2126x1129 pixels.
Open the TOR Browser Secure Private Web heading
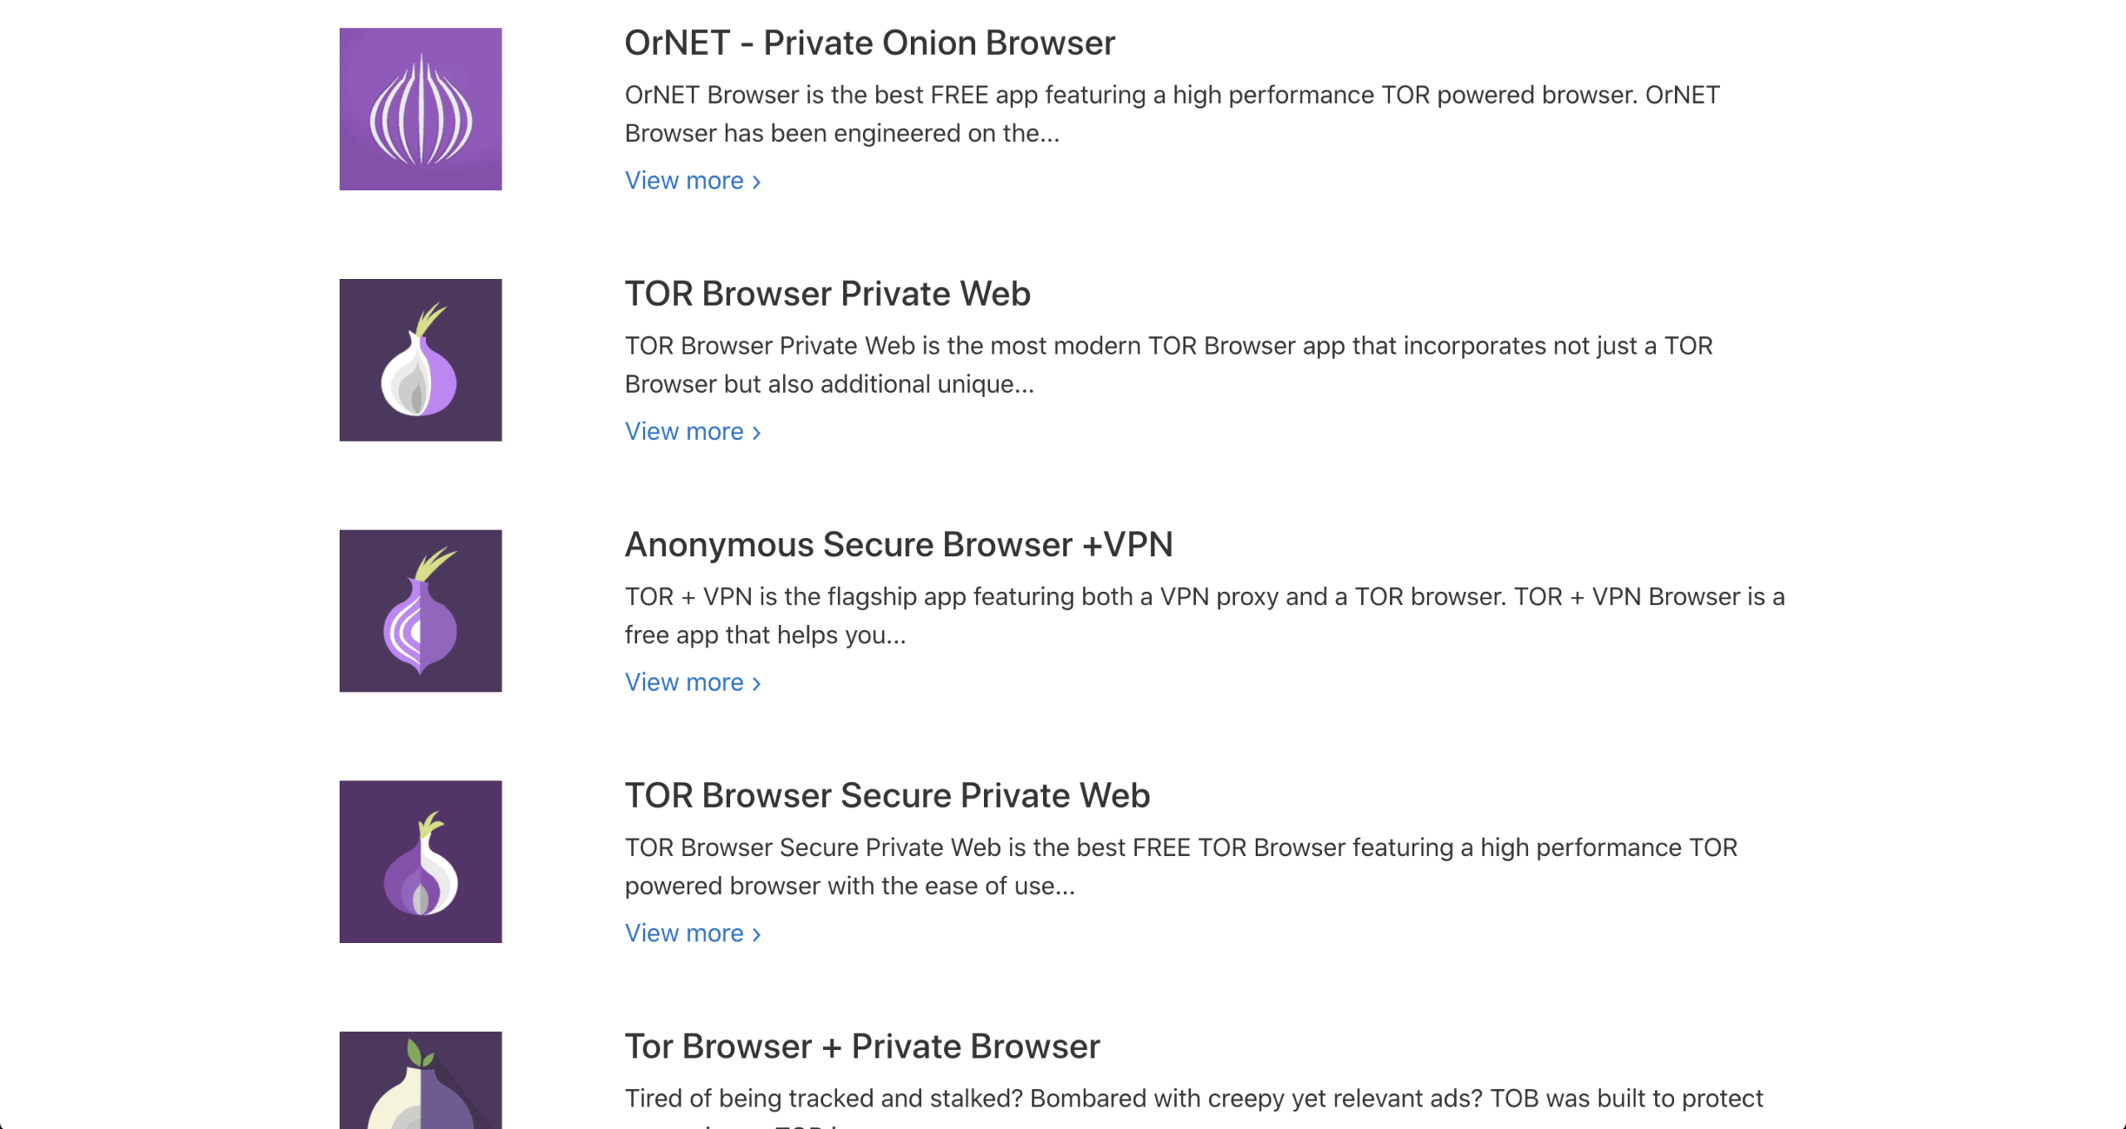887,796
